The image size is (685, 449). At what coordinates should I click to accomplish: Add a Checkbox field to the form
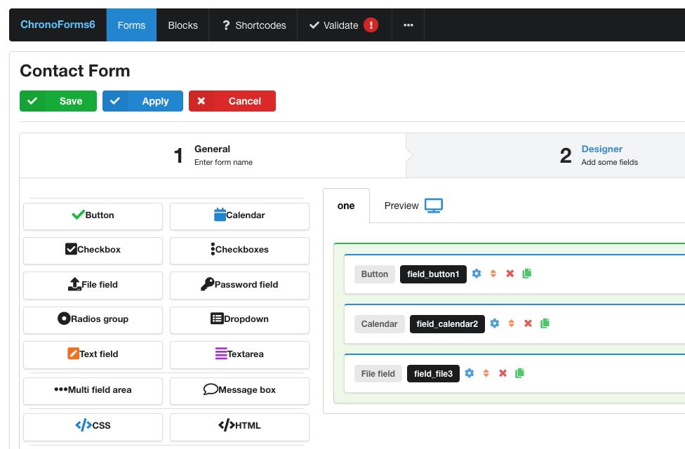click(x=93, y=250)
